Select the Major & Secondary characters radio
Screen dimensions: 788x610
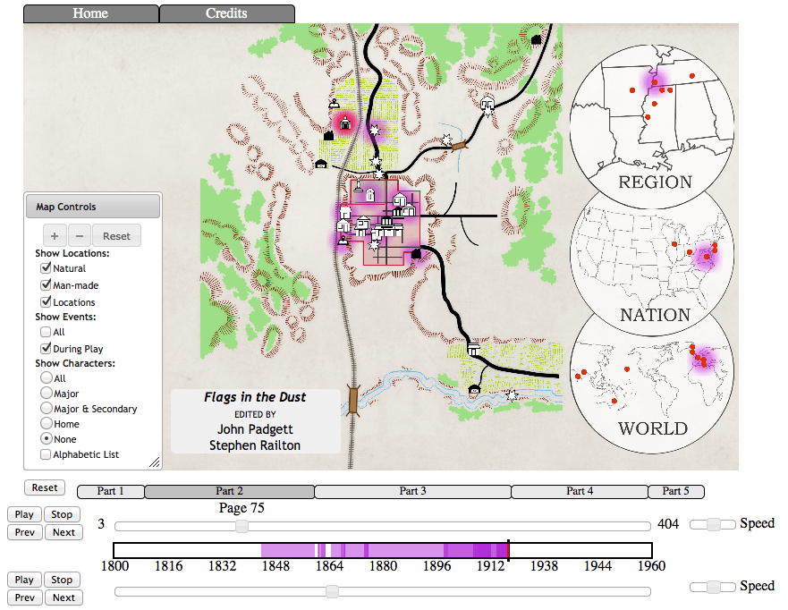(46, 409)
